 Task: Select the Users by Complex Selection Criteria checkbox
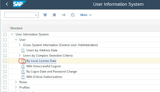point(5,56)
